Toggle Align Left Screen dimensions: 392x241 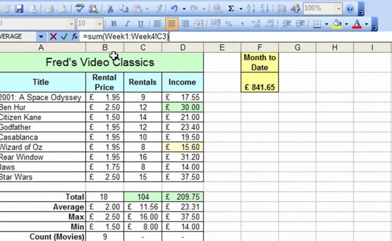pos(157,23)
